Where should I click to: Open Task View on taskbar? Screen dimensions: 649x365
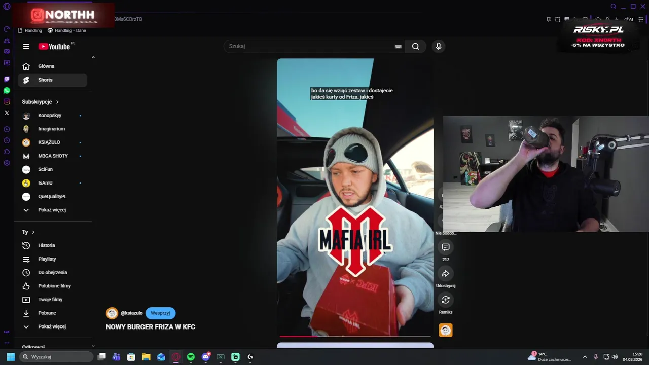pos(101,357)
